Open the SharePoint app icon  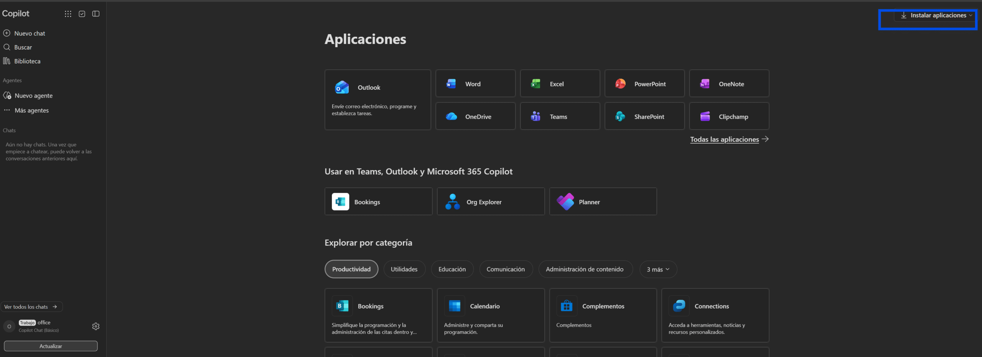[x=620, y=116]
